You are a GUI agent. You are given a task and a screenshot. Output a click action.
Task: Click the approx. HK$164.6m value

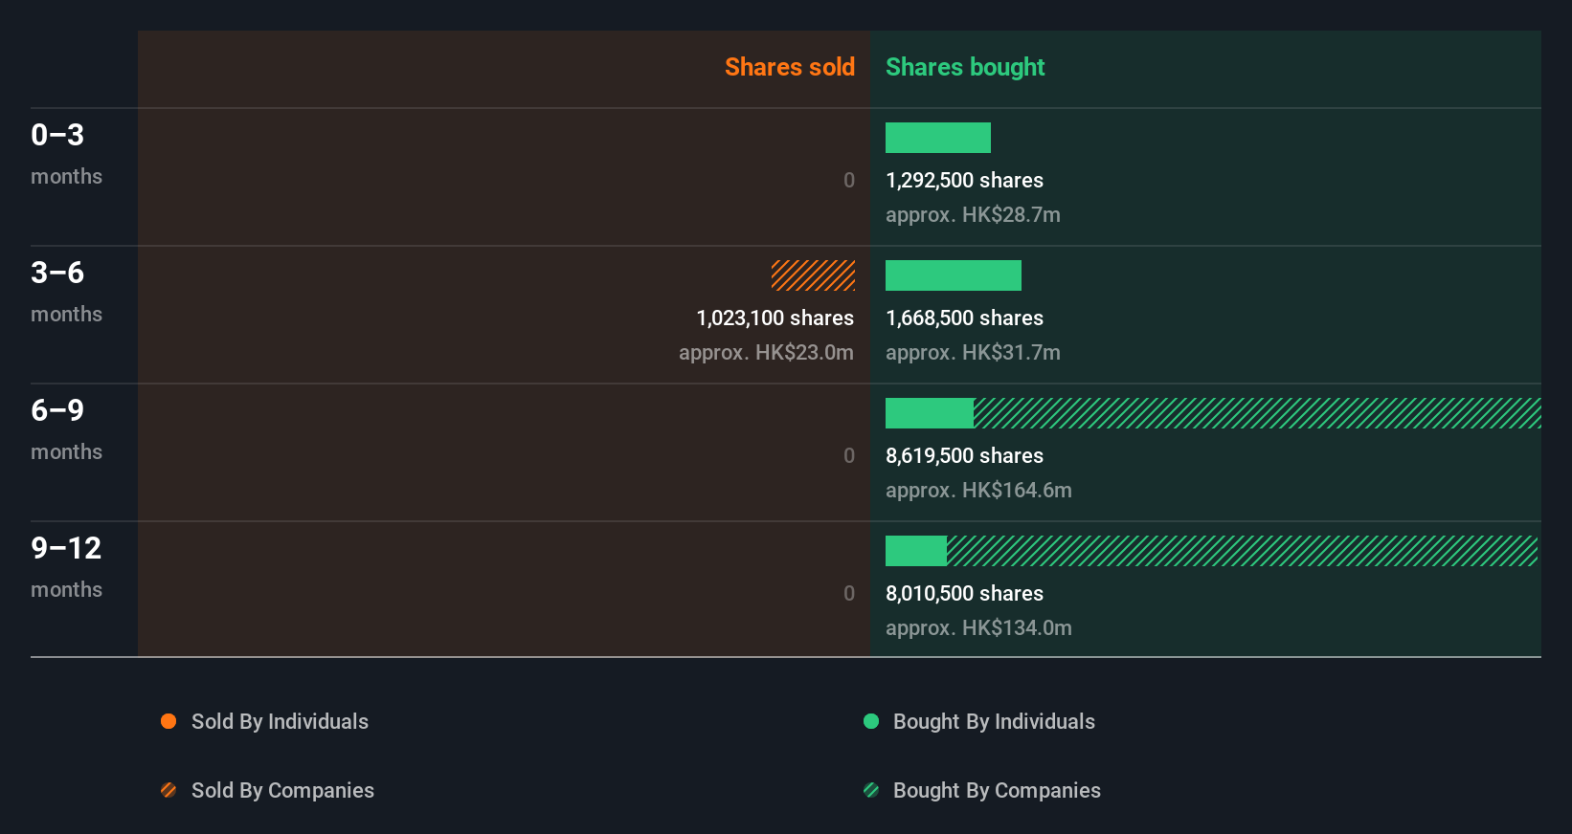978,490
